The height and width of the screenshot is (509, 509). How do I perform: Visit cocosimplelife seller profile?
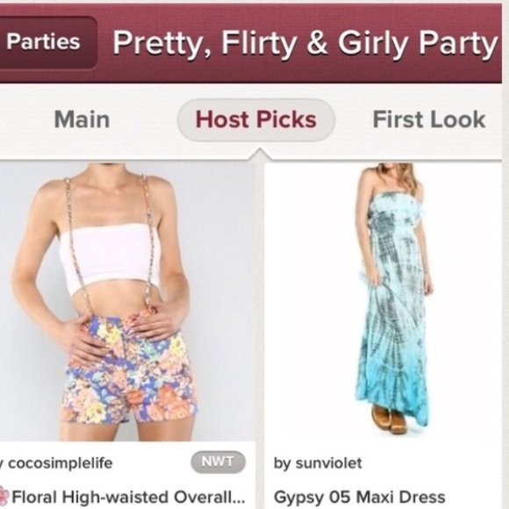coord(60,463)
